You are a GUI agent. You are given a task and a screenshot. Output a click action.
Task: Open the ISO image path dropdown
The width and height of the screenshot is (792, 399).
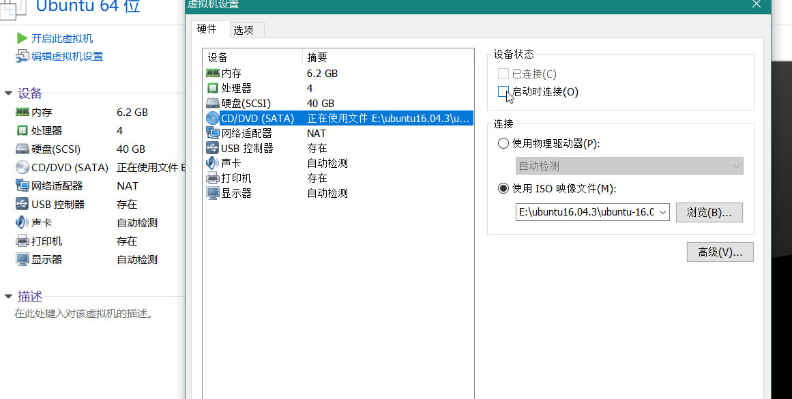[660, 212]
